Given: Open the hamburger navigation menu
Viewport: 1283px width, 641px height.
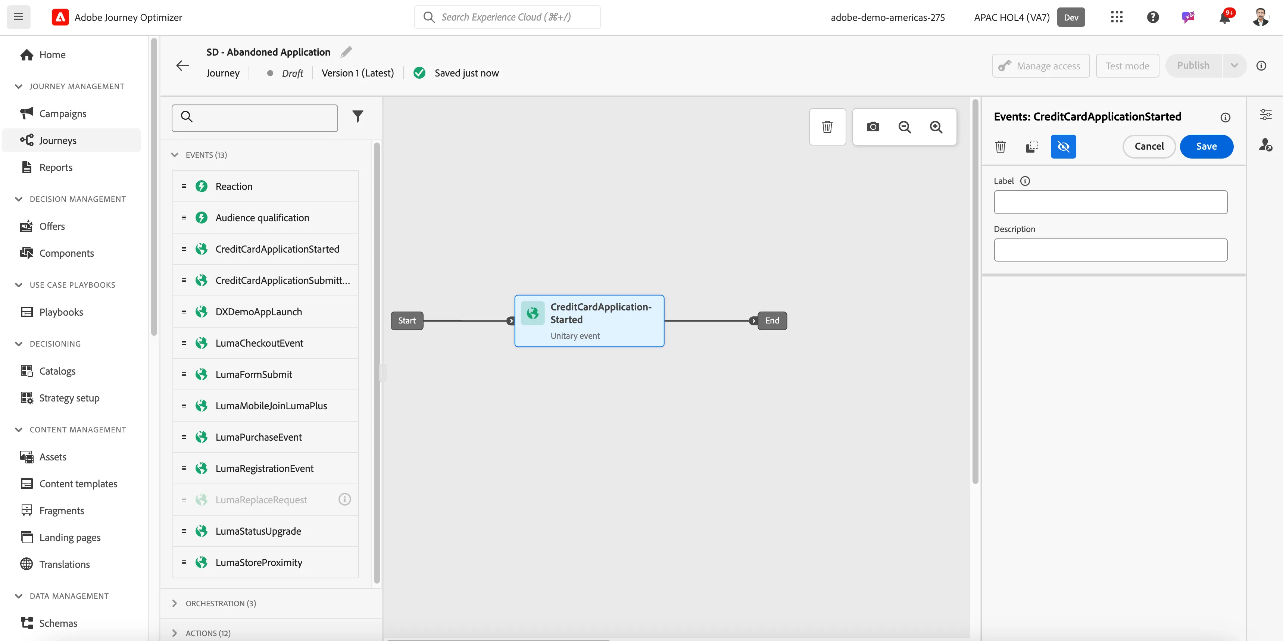Looking at the screenshot, I should point(18,17).
